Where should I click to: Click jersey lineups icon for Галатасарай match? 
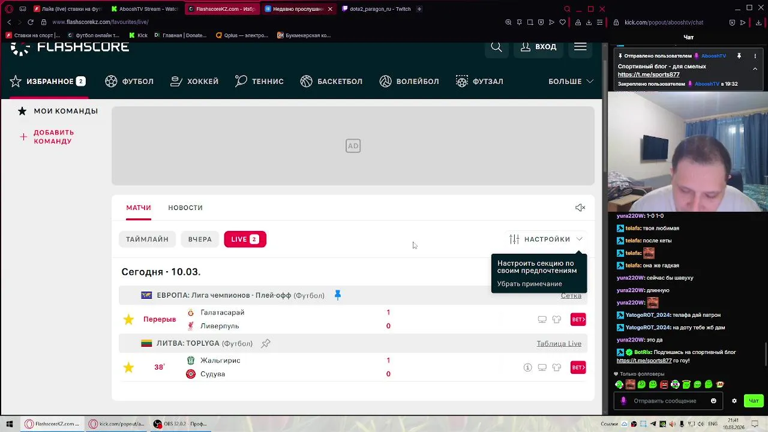pos(557,319)
